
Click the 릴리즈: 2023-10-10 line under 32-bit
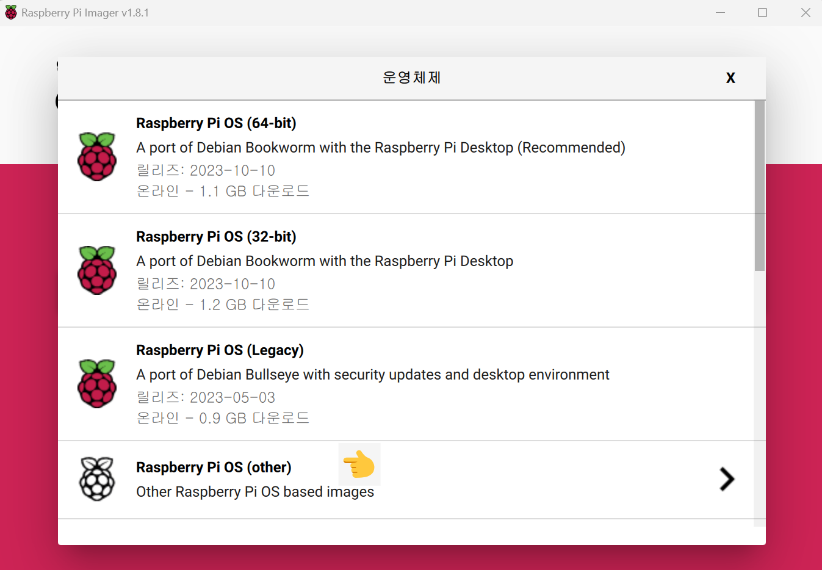206,284
